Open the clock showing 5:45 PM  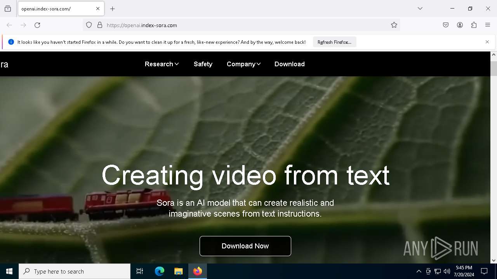pyautogui.click(x=464, y=271)
